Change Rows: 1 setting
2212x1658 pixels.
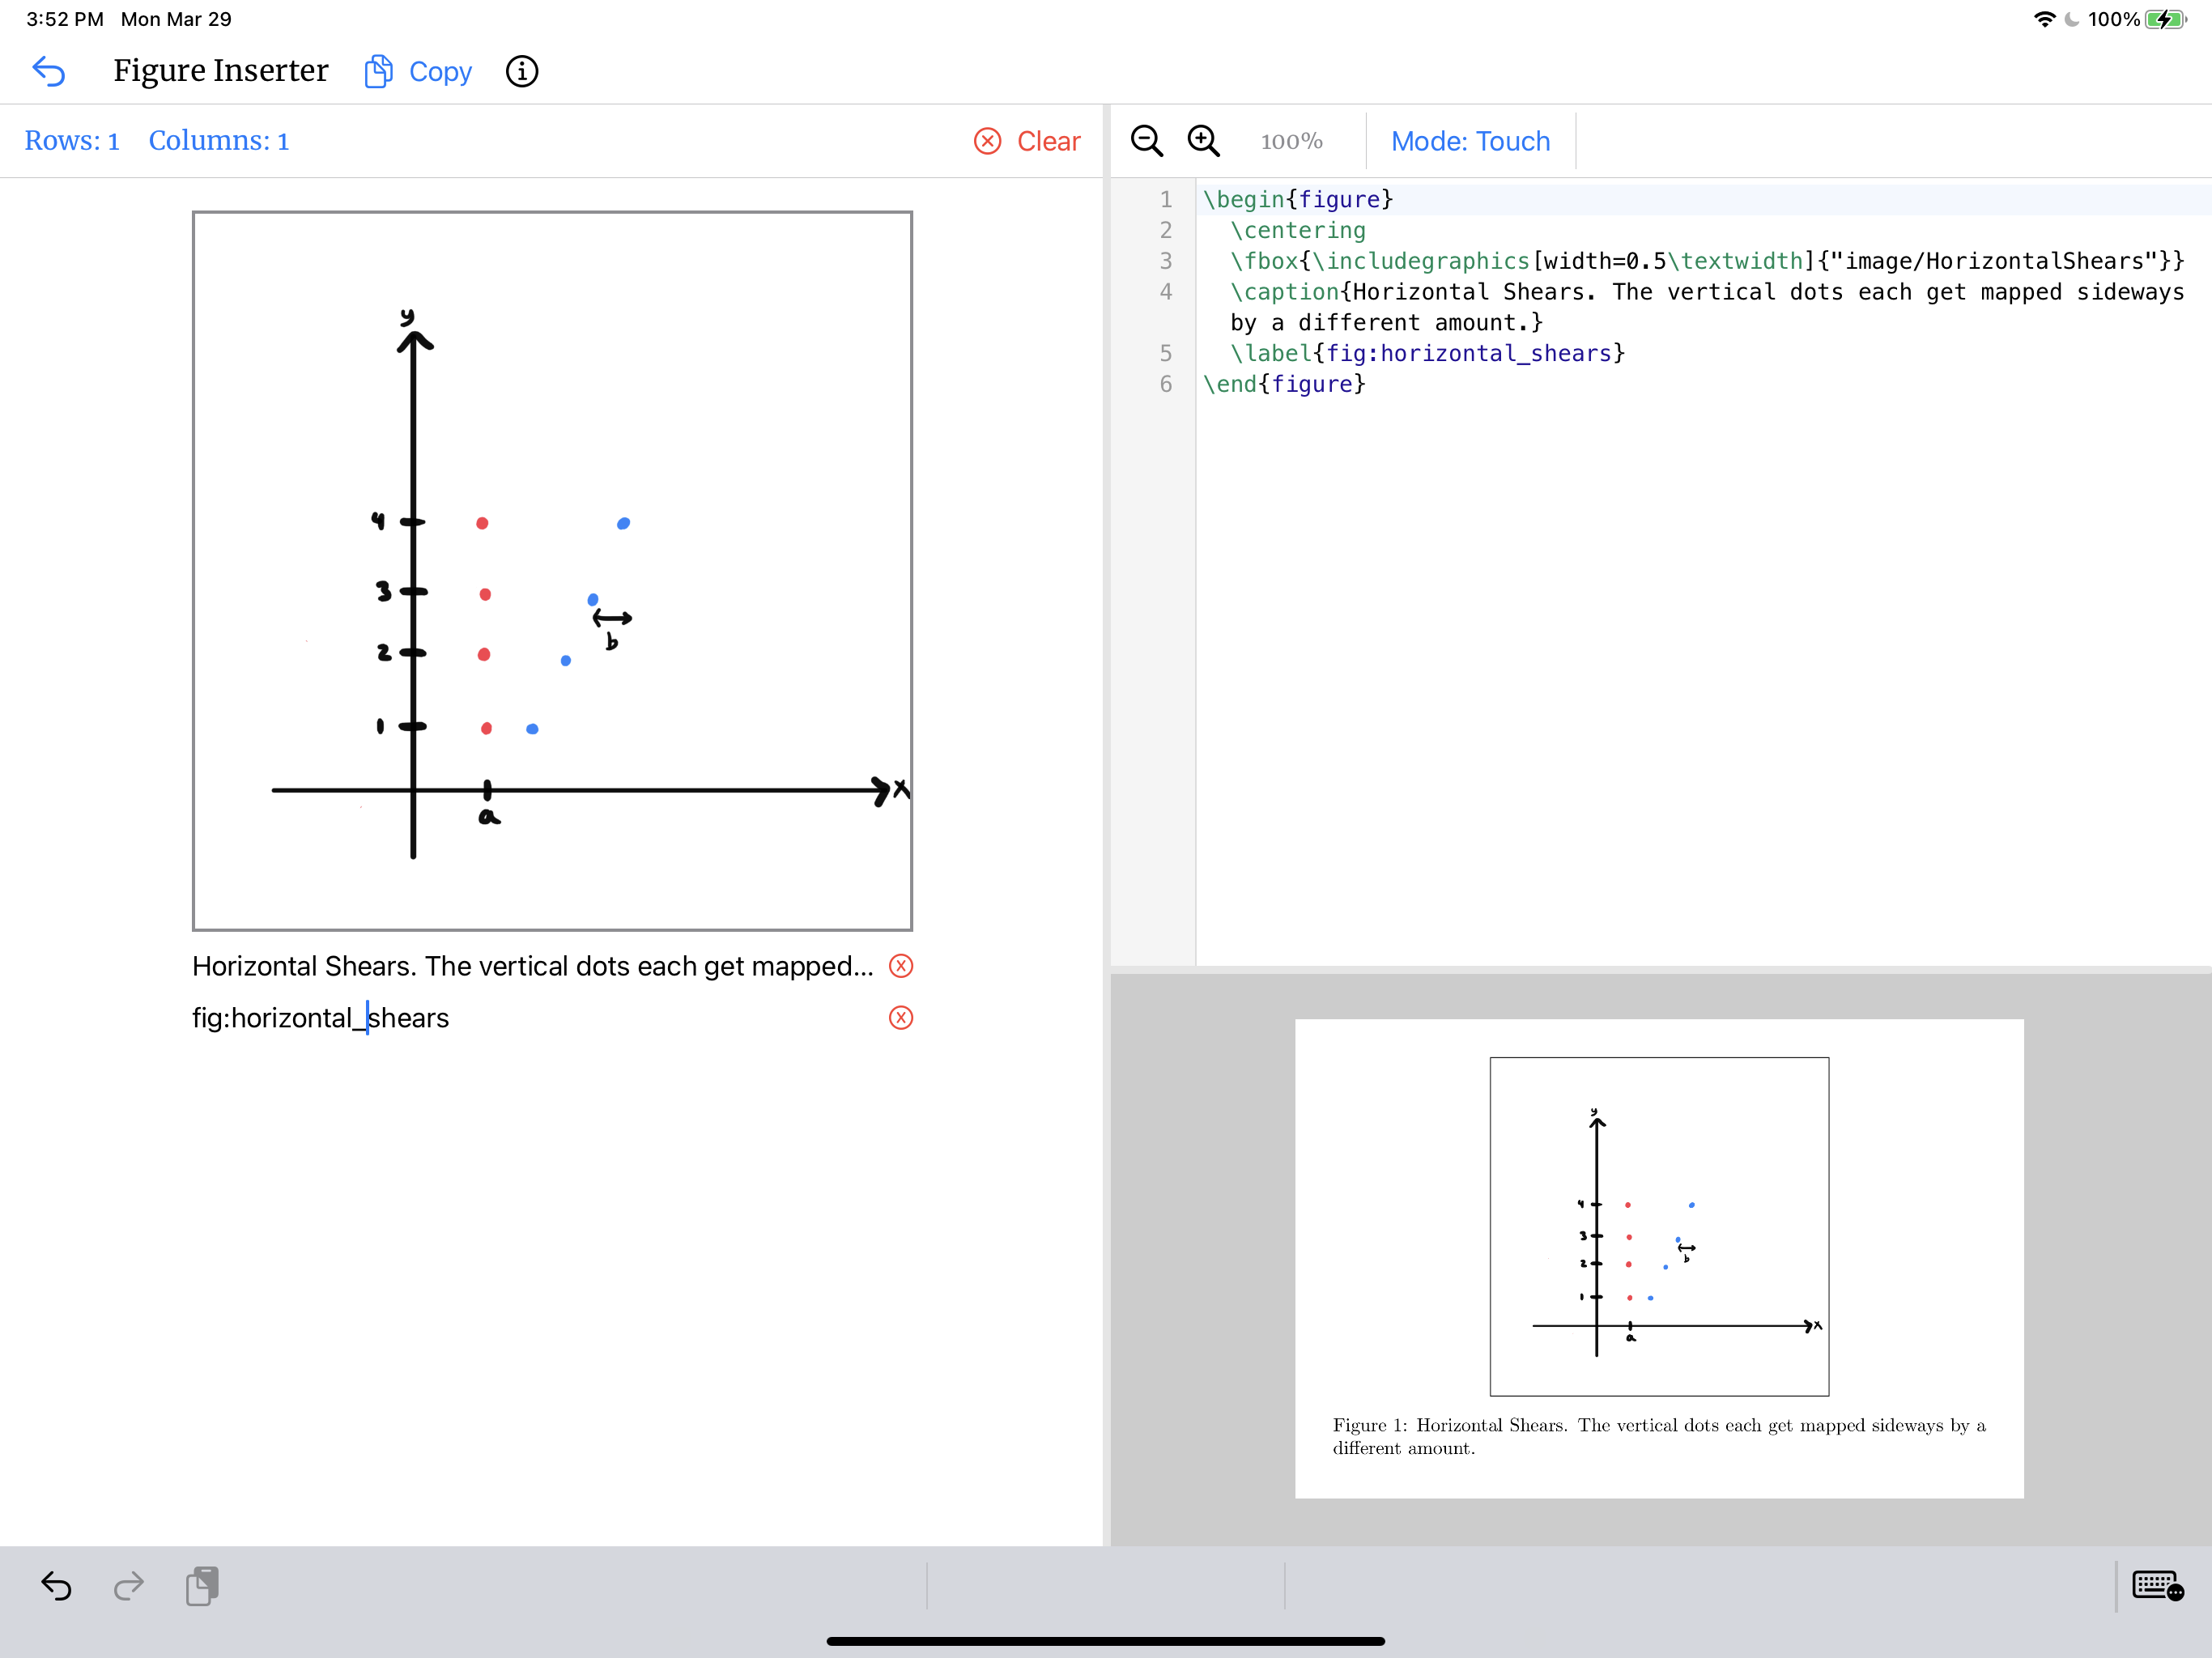point(72,141)
